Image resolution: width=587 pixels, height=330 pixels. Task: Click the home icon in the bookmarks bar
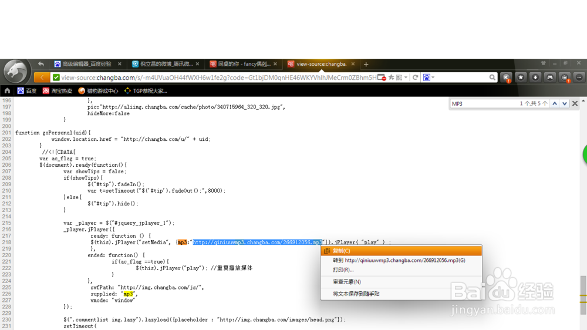tap(7, 90)
